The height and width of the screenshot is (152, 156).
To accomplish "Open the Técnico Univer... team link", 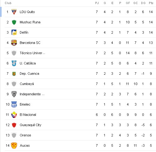I will [x=32, y=53].
